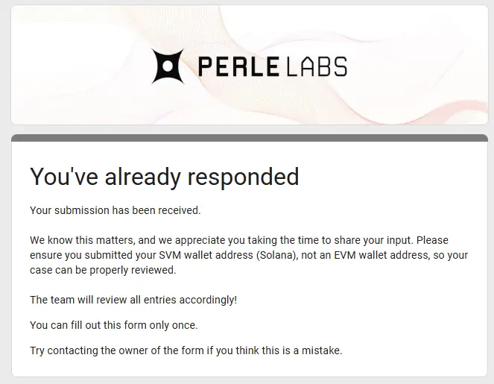
Task: Click the 'SVM wallet address (Solana)' phrase
Action: (x=229, y=255)
